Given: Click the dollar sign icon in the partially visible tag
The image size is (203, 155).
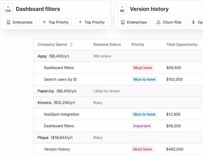Looking at the screenshot, I should [193, 22].
